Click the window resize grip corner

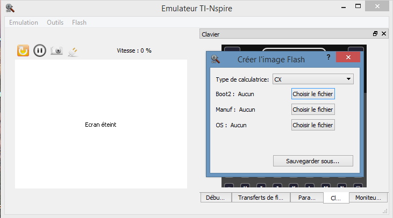385,211
